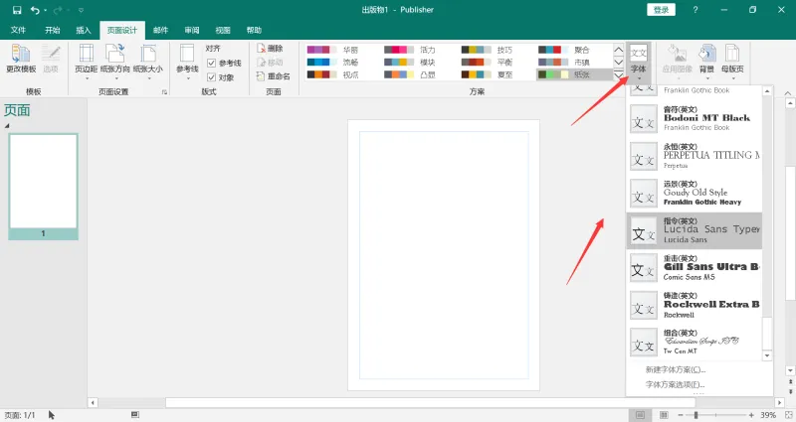Click the 登录 sign-in button
Screen dimensions: 796x422
point(661,10)
